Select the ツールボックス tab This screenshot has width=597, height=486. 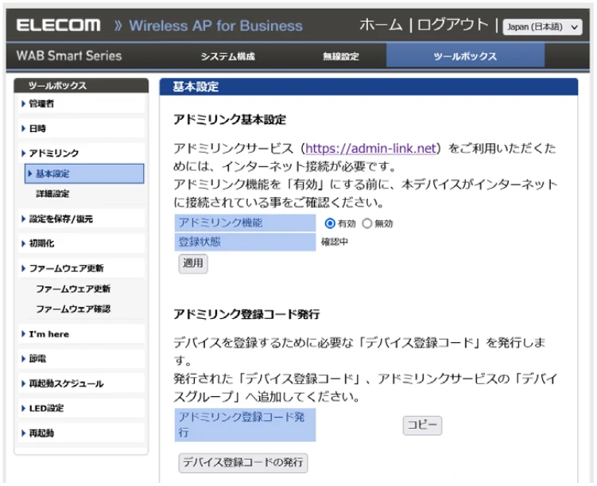465,56
